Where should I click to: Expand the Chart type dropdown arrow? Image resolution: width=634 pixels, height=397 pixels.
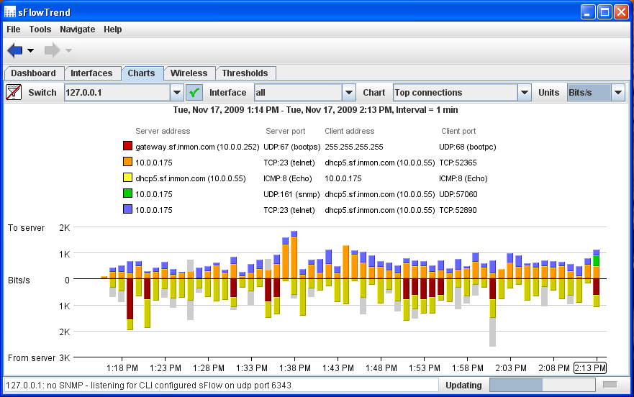click(525, 93)
